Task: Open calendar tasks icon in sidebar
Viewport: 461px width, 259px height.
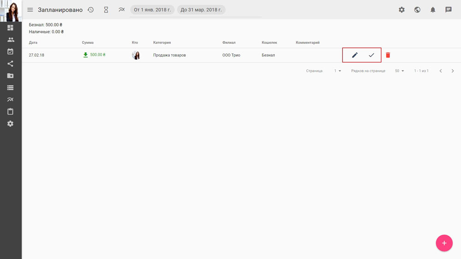Action: point(10,52)
